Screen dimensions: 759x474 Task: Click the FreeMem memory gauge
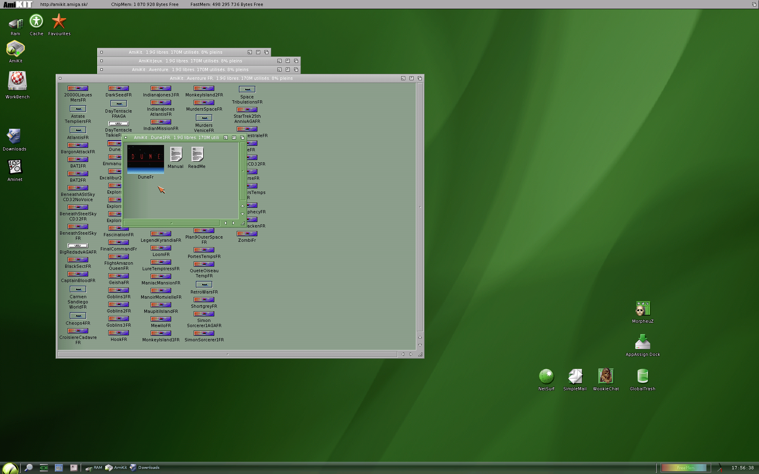(685, 468)
